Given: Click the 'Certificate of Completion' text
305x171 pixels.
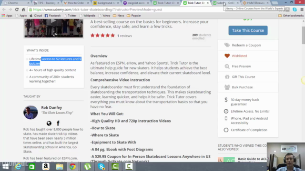Looking at the screenshot, I should (249, 130).
